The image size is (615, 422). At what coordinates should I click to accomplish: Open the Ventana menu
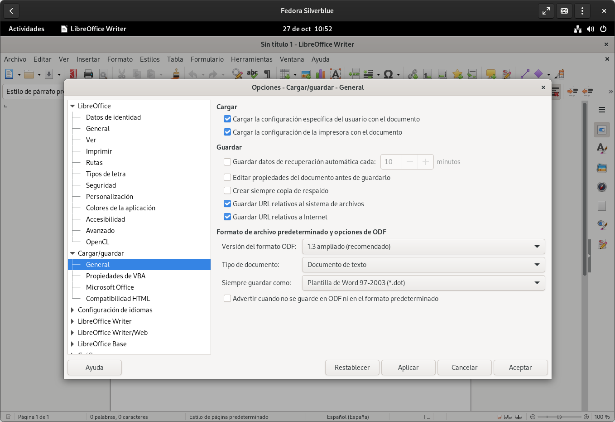coord(292,59)
